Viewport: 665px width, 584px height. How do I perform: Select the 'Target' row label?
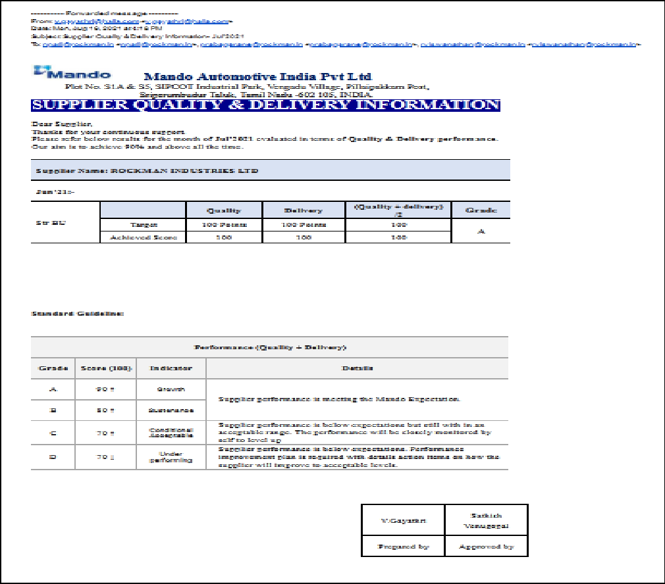(x=144, y=225)
